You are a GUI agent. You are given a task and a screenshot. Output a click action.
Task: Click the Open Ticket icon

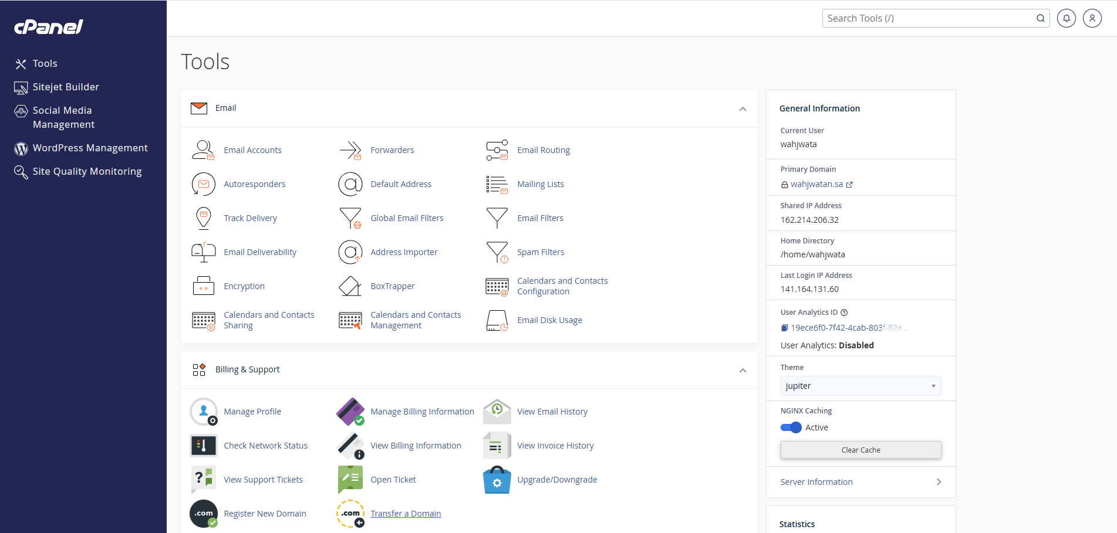click(x=350, y=480)
